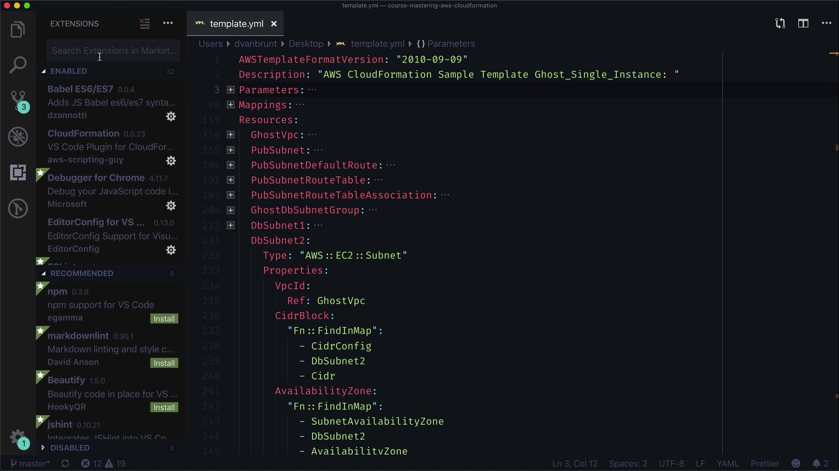Screen dimensions: 839x471
Task: Click the Search Extensions in Marketplace field
Action: click(x=114, y=51)
